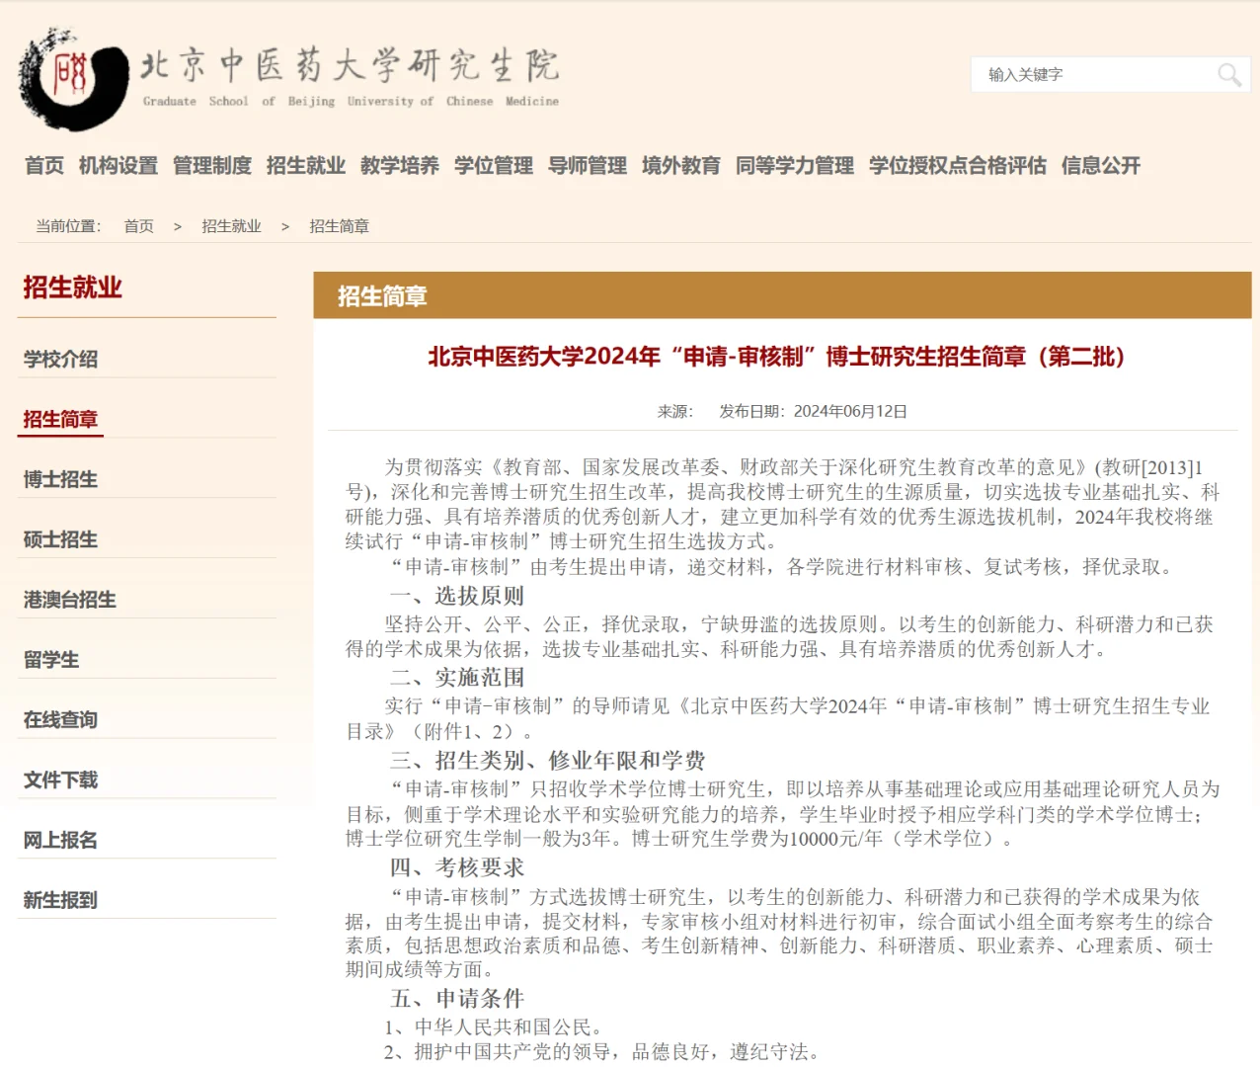Screen dimensions: 1260x1067
Task: Open 导师管理 menu item
Action: tap(588, 166)
